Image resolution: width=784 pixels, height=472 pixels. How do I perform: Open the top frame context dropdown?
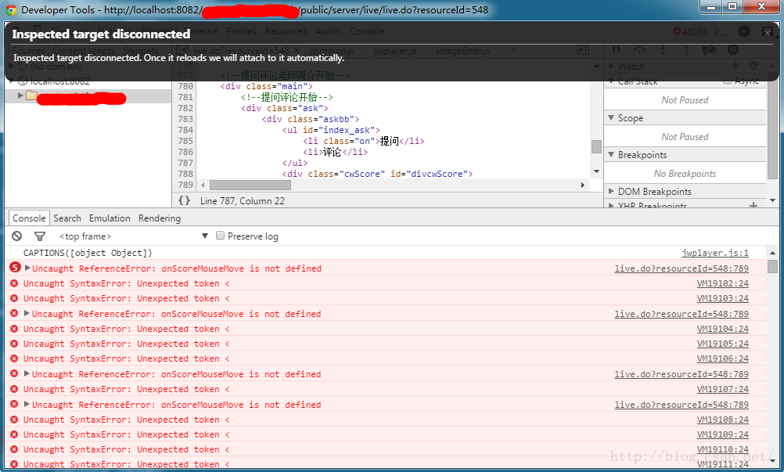(133, 236)
